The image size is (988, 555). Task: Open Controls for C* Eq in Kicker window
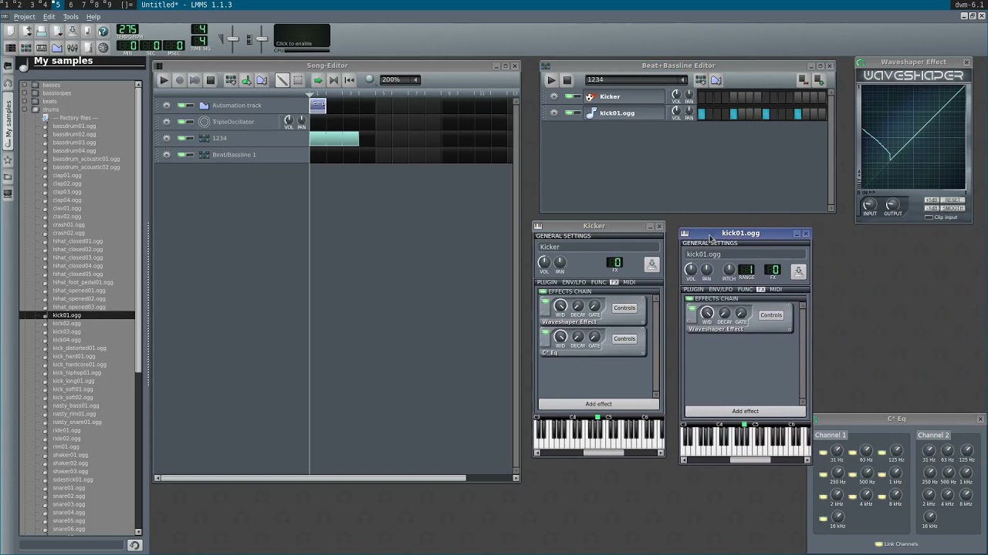tap(624, 338)
